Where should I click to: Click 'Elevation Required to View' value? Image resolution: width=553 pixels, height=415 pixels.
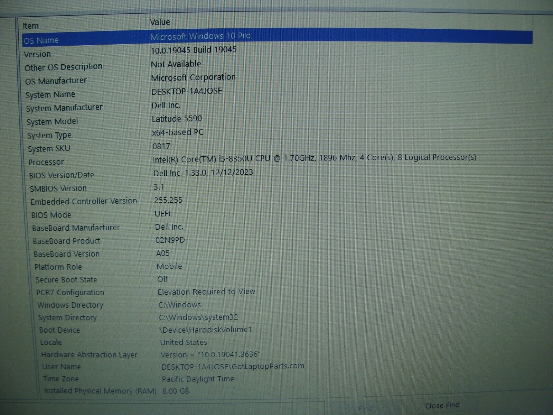point(206,292)
